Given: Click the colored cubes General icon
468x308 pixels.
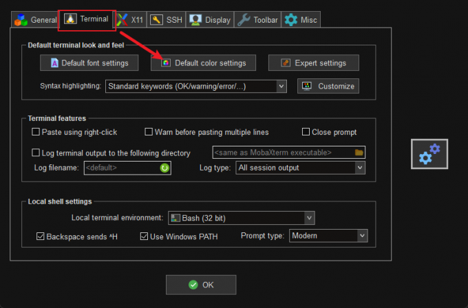Looking at the screenshot, I should point(21,20).
